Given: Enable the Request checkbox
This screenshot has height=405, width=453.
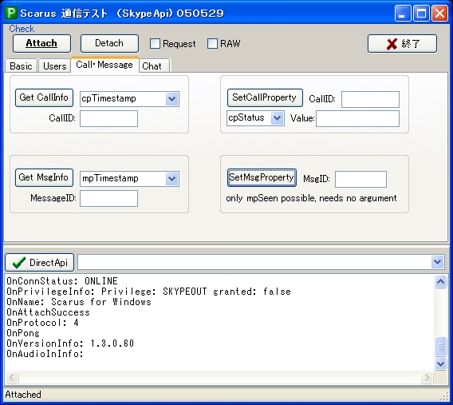Looking at the screenshot, I should click(x=155, y=44).
